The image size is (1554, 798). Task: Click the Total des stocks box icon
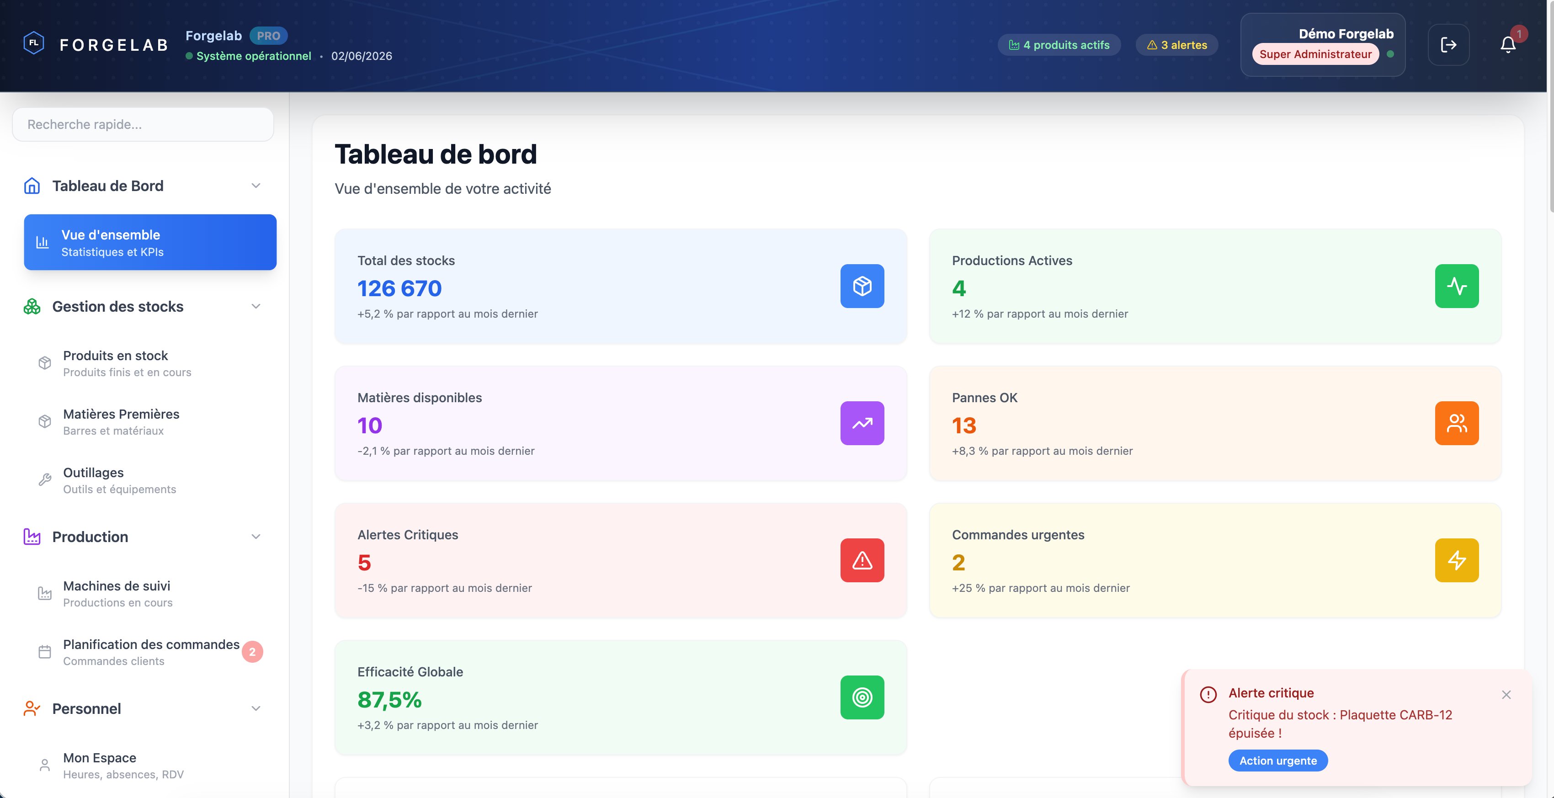(x=862, y=286)
